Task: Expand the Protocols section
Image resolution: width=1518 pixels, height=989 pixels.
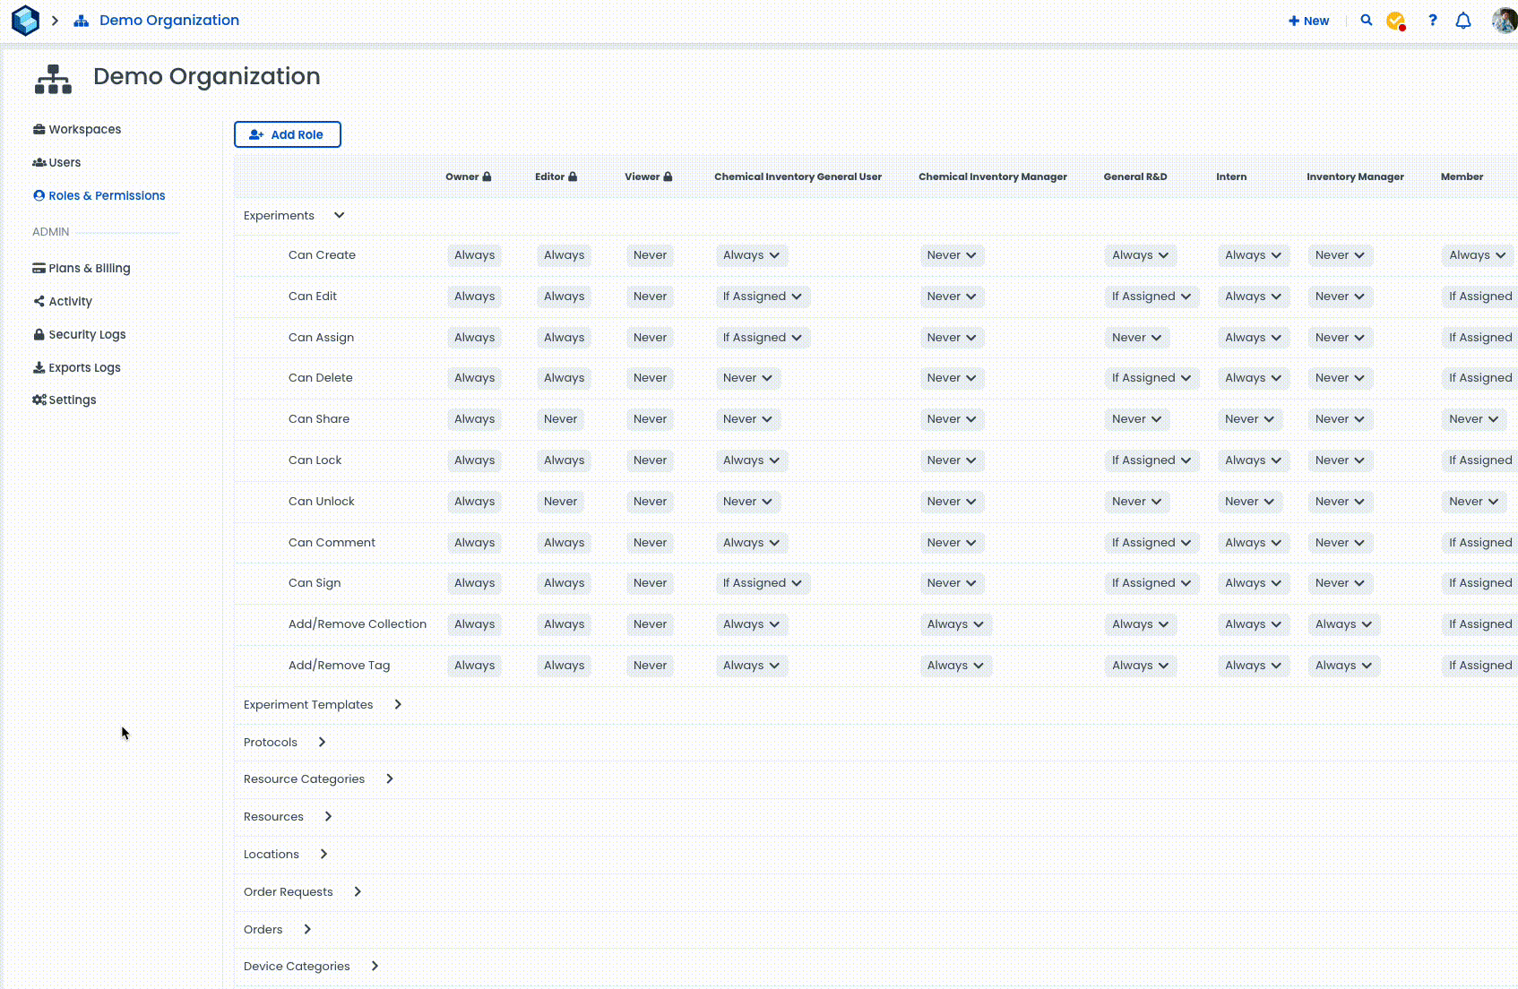Action: [322, 742]
